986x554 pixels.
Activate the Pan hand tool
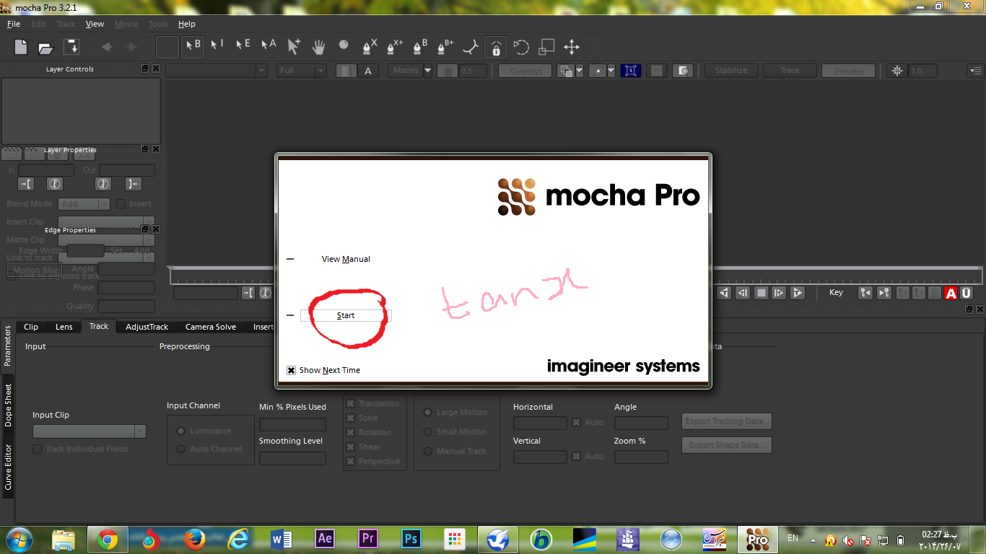coord(318,47)
